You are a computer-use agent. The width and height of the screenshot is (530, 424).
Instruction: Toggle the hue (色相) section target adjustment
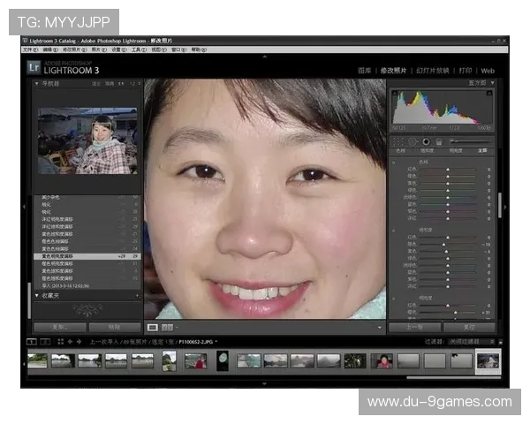pos(393,162)
